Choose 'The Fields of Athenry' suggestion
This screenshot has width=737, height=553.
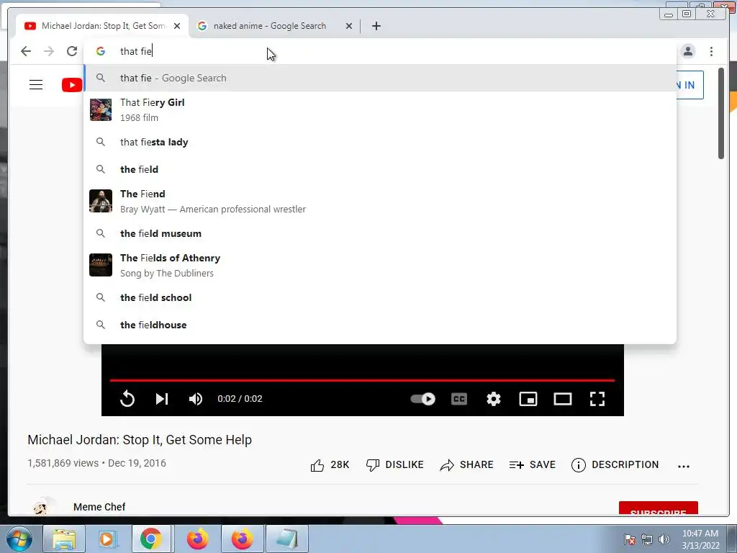click(x=380, y=265)
